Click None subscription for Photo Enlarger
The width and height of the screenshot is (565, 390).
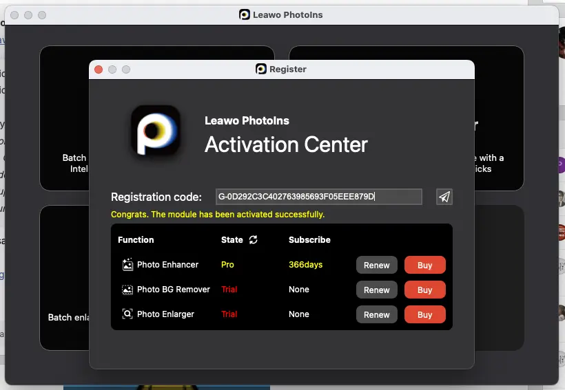click(299, 314)
